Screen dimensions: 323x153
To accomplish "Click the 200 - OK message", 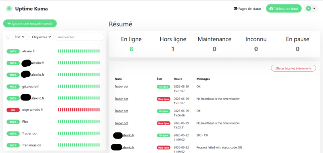I will (x=202, y=135).
